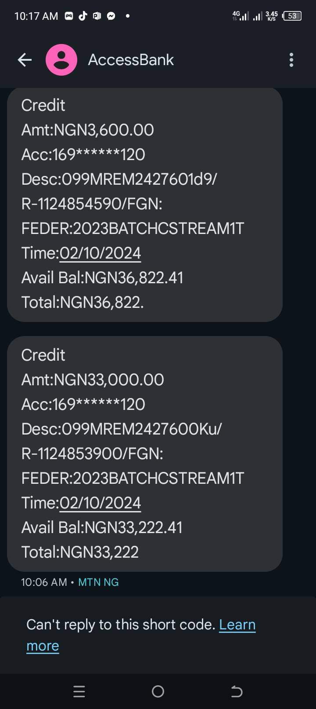The height and width of the screenshot is (709, 316).
Task: Select the NGN33,000.00 credit message bubble
Action: tap(145, 454)
